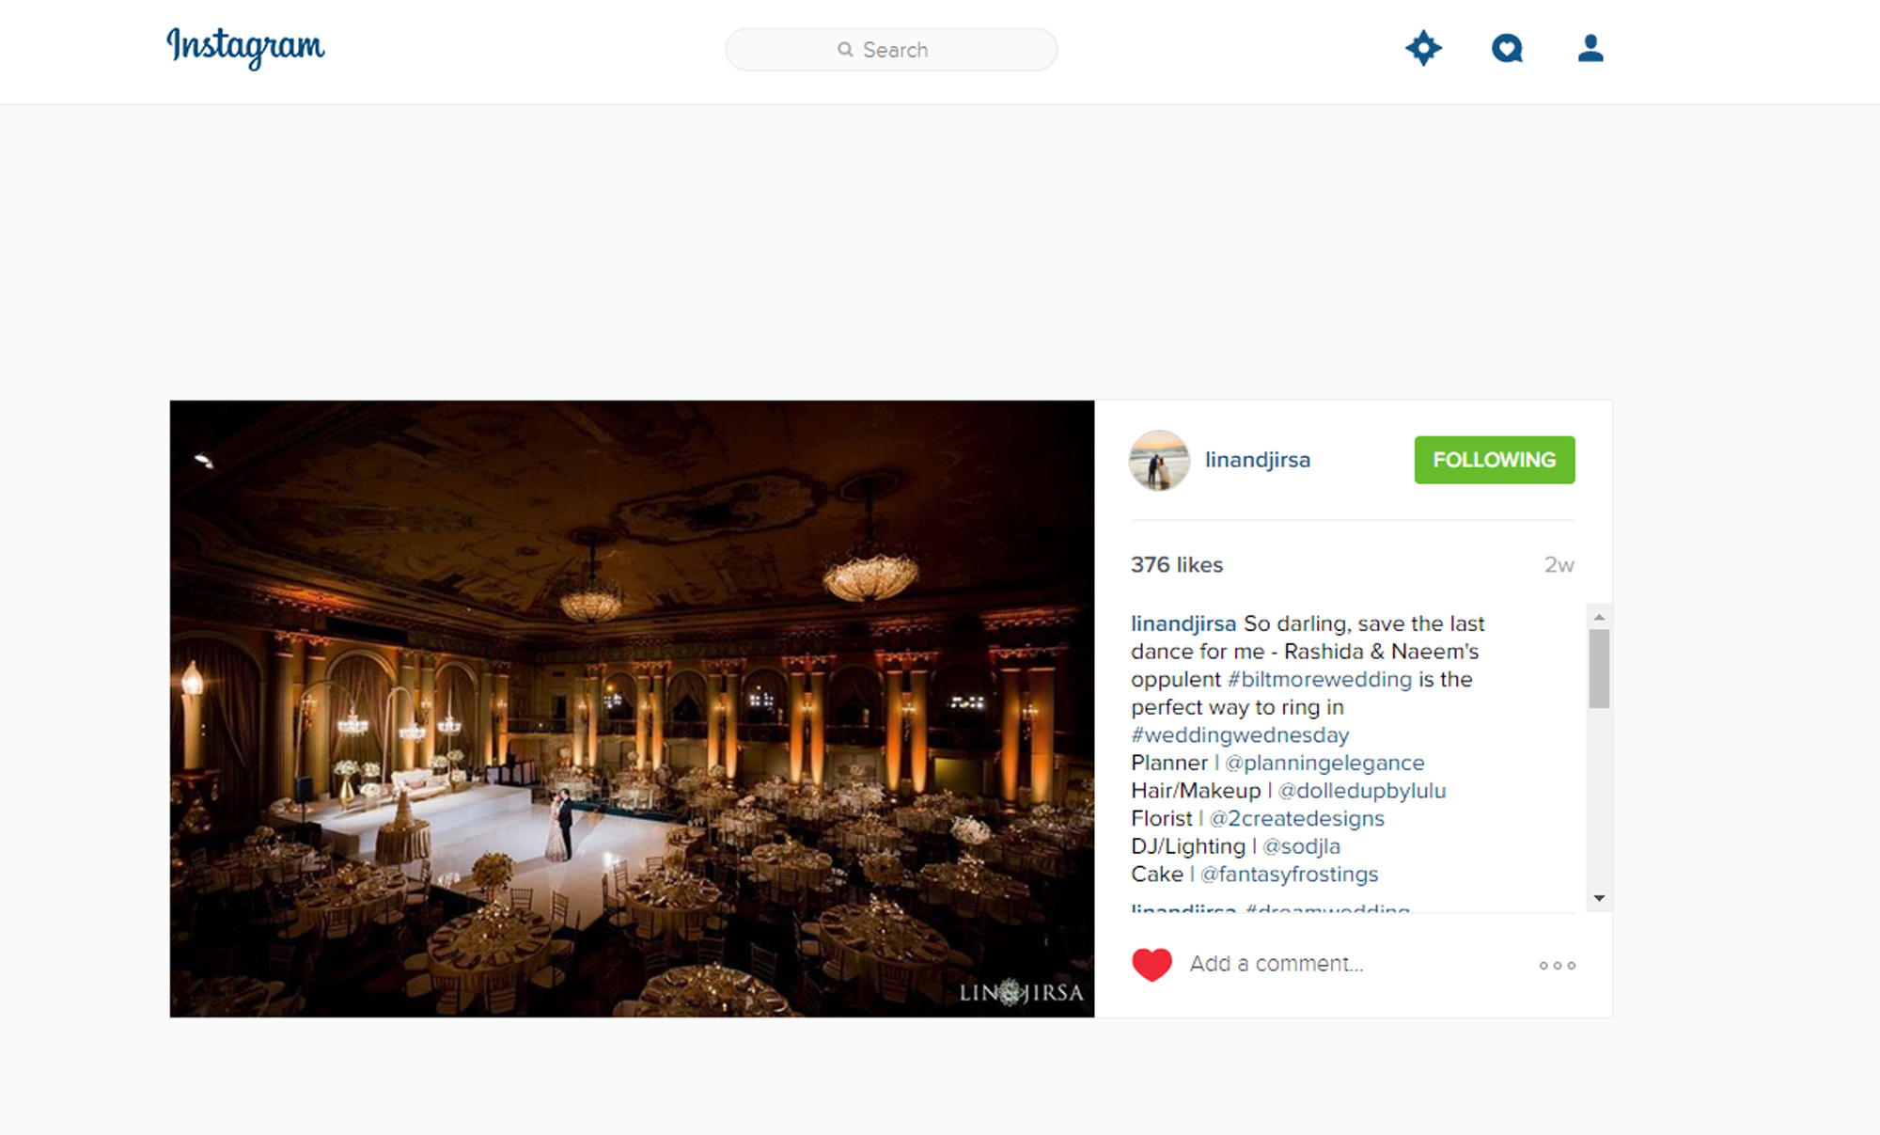Visit the @fantasyfrostings cake profile
Image resolution: width=1880 pixels, height=1135 pixels.
click(x=1289, y=874)
